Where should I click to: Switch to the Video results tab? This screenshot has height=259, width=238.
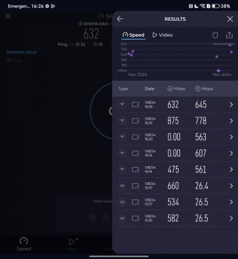(x=163, y=35)
